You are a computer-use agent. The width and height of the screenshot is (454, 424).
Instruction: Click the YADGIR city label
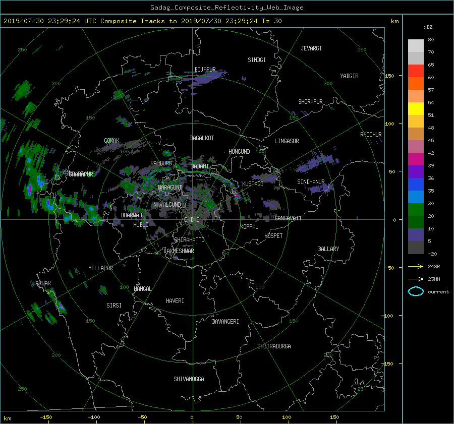pyautogui.click(x=349, y=76)
